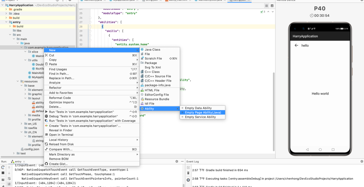Choose Svg To Xml

coord(160,67)
